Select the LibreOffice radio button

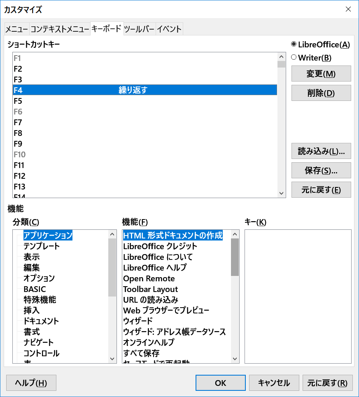point(294,44)
